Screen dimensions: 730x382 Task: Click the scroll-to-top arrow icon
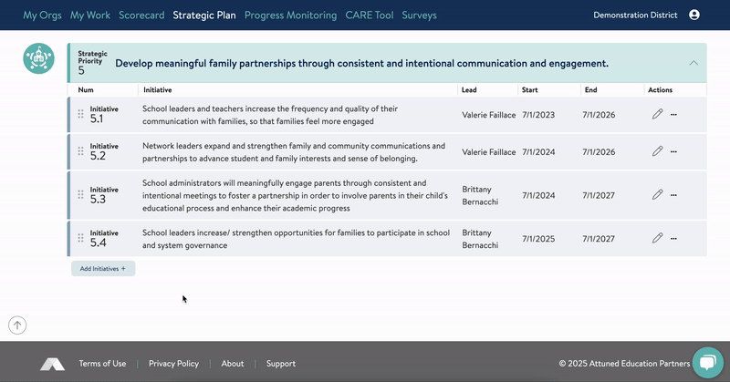(x=17, y=325)
